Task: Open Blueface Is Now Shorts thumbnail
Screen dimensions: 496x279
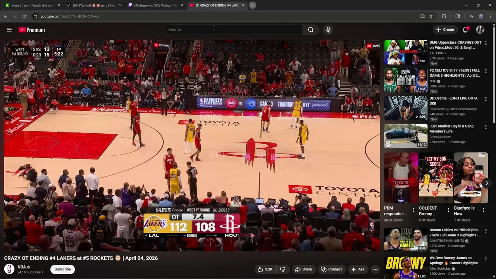Action: coord(471,178)
